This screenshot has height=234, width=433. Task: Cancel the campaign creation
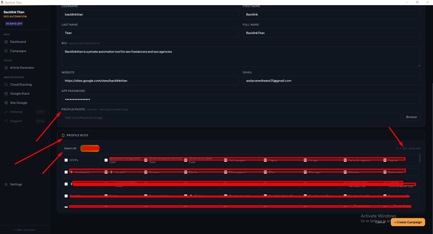click(380, 222)
